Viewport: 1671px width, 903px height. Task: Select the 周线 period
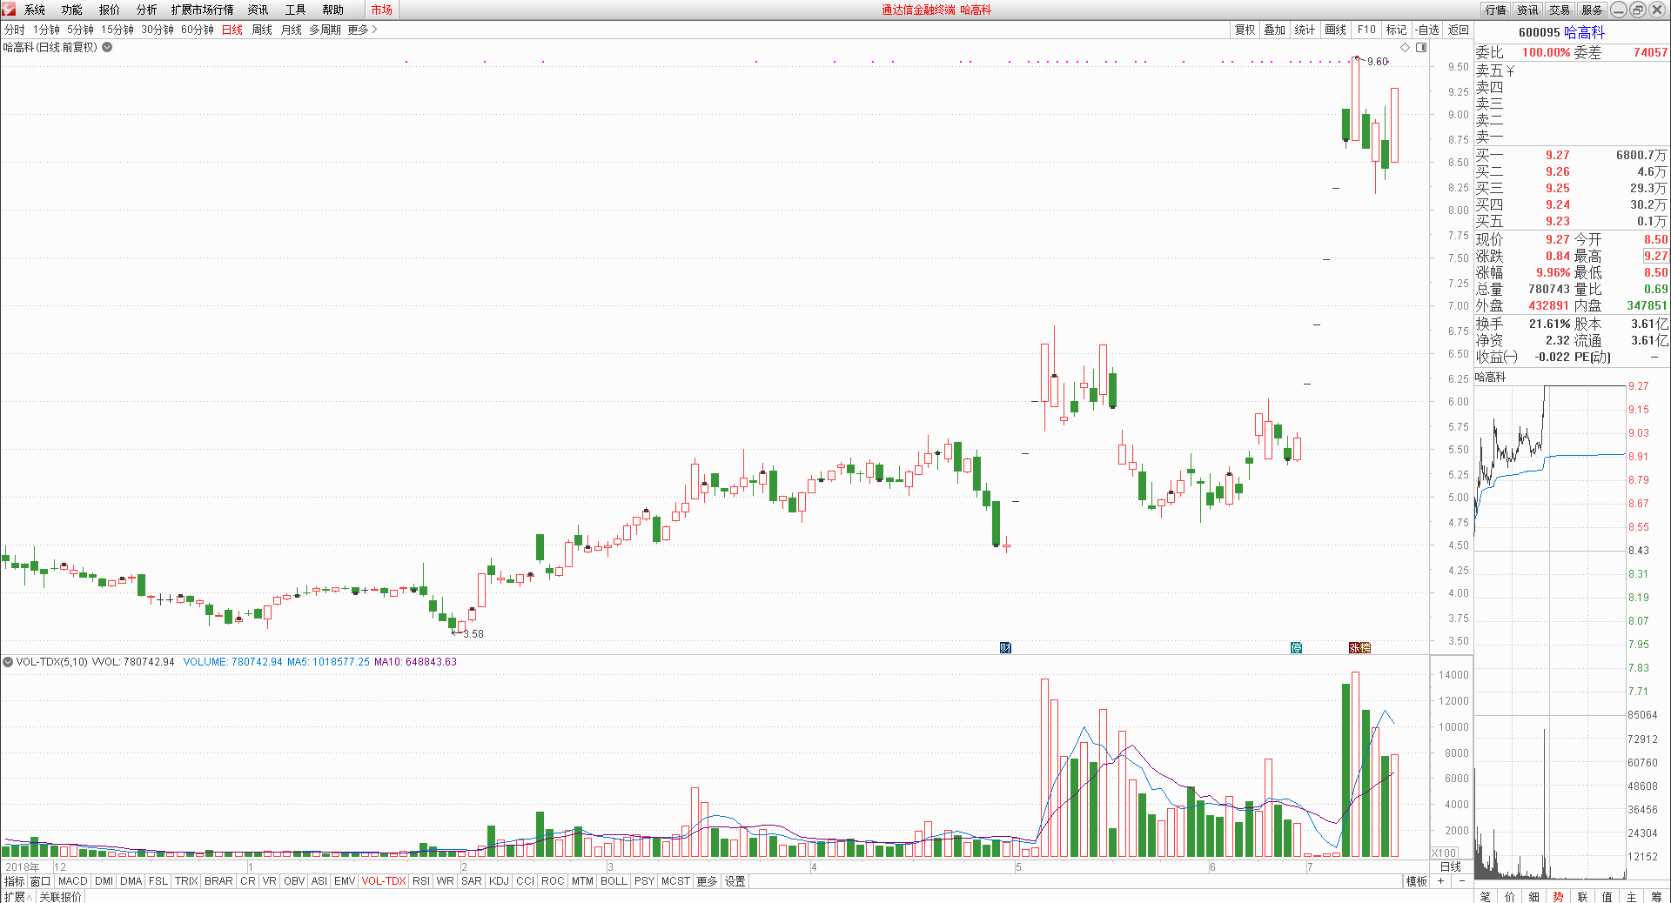pos(262,30)
